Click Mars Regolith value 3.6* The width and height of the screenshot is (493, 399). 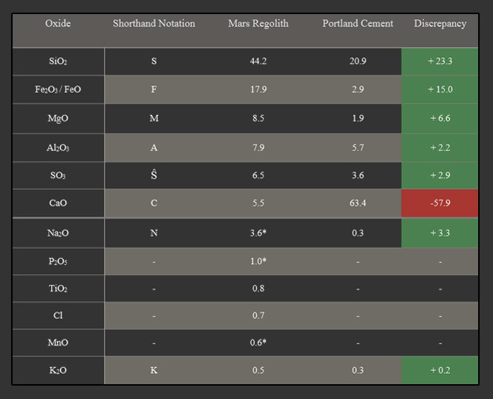click(x=258, y=233)
